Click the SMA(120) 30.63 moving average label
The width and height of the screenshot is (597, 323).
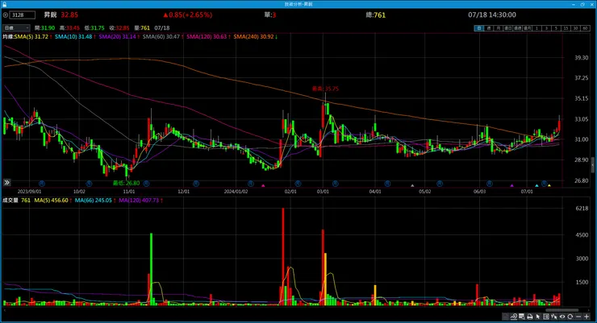pyautogui.click(x=208, y=36)
